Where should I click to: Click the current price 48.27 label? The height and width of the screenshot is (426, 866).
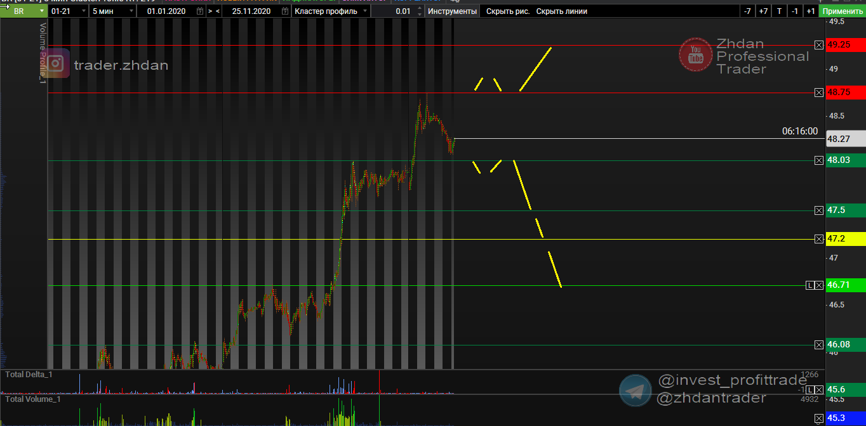click(x=846, y=139)
